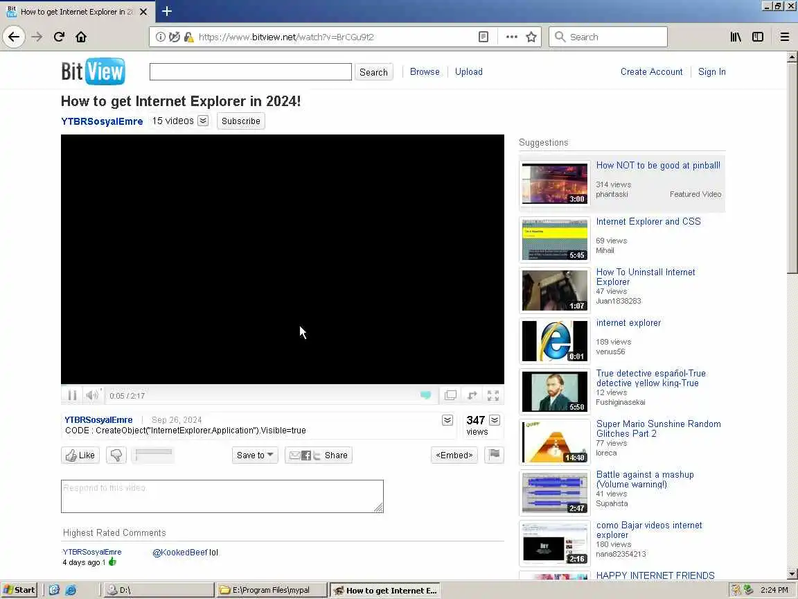
Task: Open tracking protection shield icon in address bar
Action: click(175, 37)
